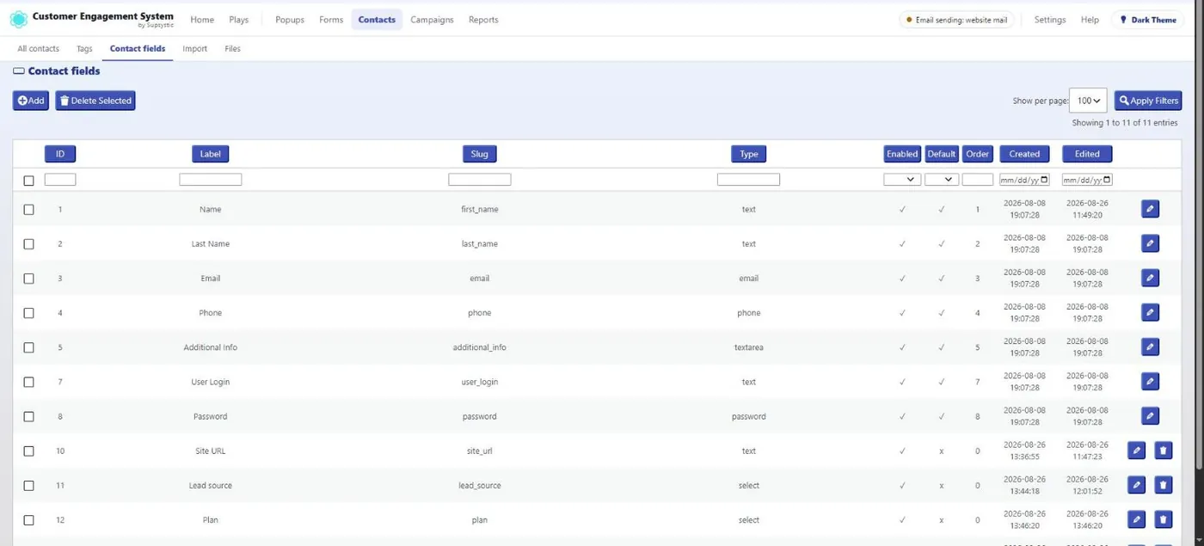Sort by Type column header
This screenshot has width=1204, height=546.
point(749,154)
